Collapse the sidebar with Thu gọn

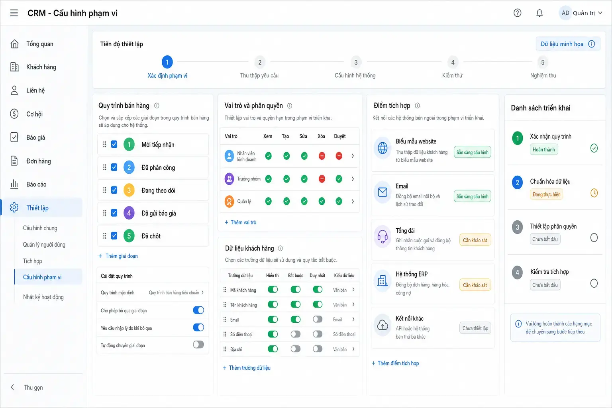[27, 387]
